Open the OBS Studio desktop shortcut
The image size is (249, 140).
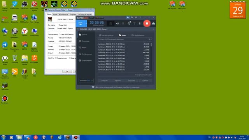(25, 5)
